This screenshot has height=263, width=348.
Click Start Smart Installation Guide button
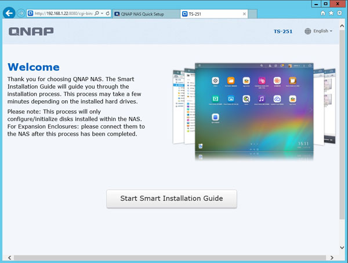click(172, 199)
